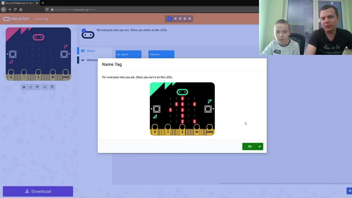Mute the simulator audio

tap(45, 87)
